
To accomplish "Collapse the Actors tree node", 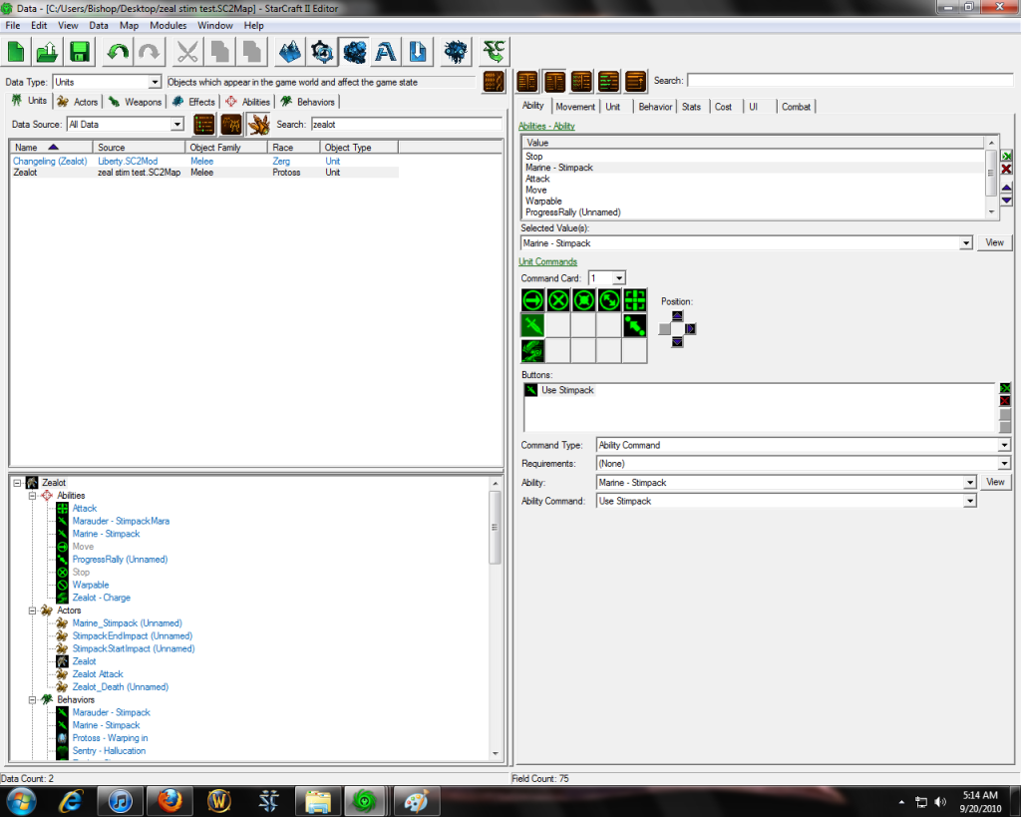I will click(x=32, y=611).
